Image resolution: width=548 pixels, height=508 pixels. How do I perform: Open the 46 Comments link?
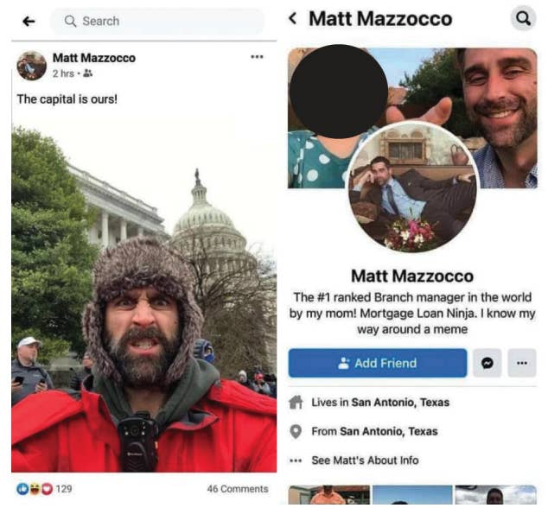click(238, 489)
